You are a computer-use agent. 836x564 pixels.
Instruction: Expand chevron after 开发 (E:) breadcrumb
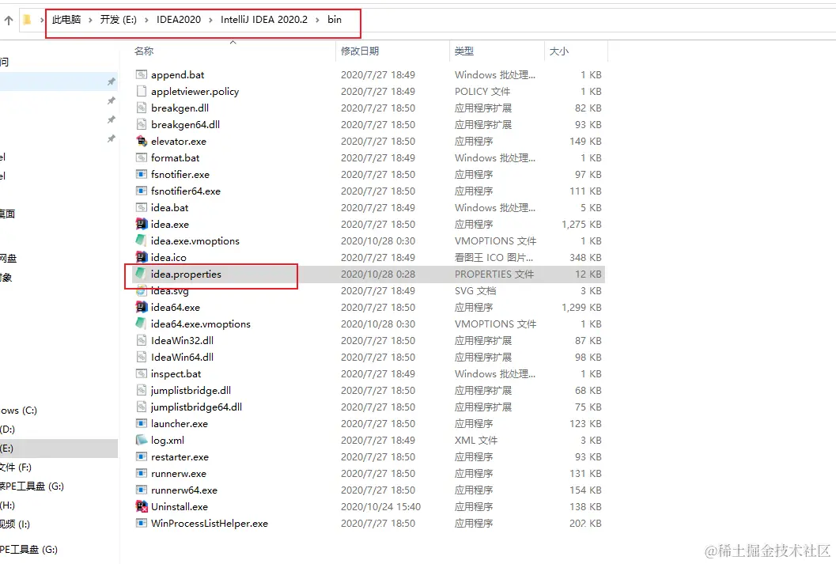click(x=146, y=21)
